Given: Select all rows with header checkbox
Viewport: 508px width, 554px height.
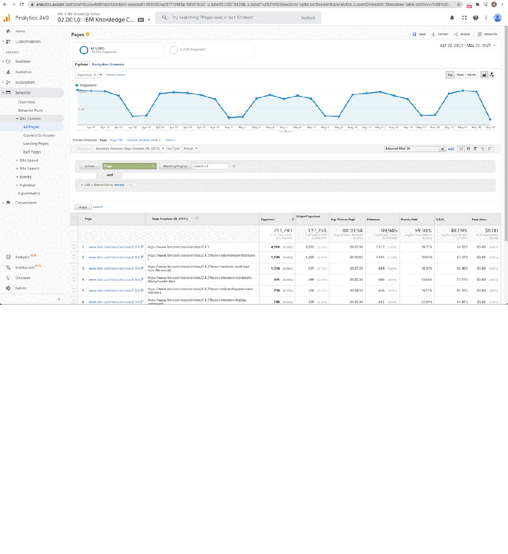Looking at the screenshot, I should pyautogui.click(x=74, y=219).
